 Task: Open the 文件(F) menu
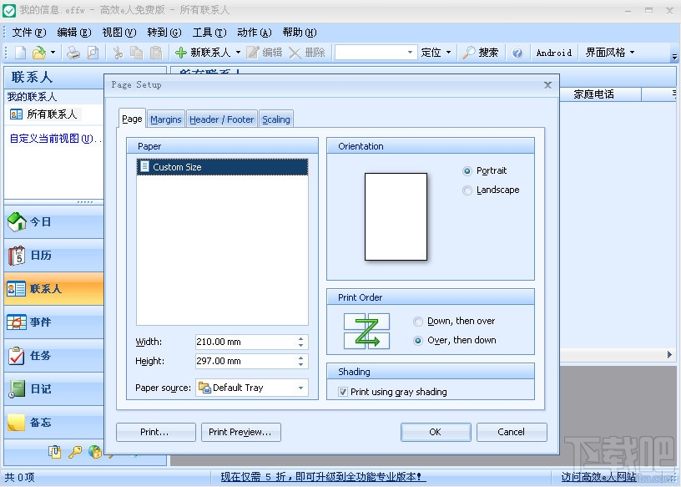[28, 33]
